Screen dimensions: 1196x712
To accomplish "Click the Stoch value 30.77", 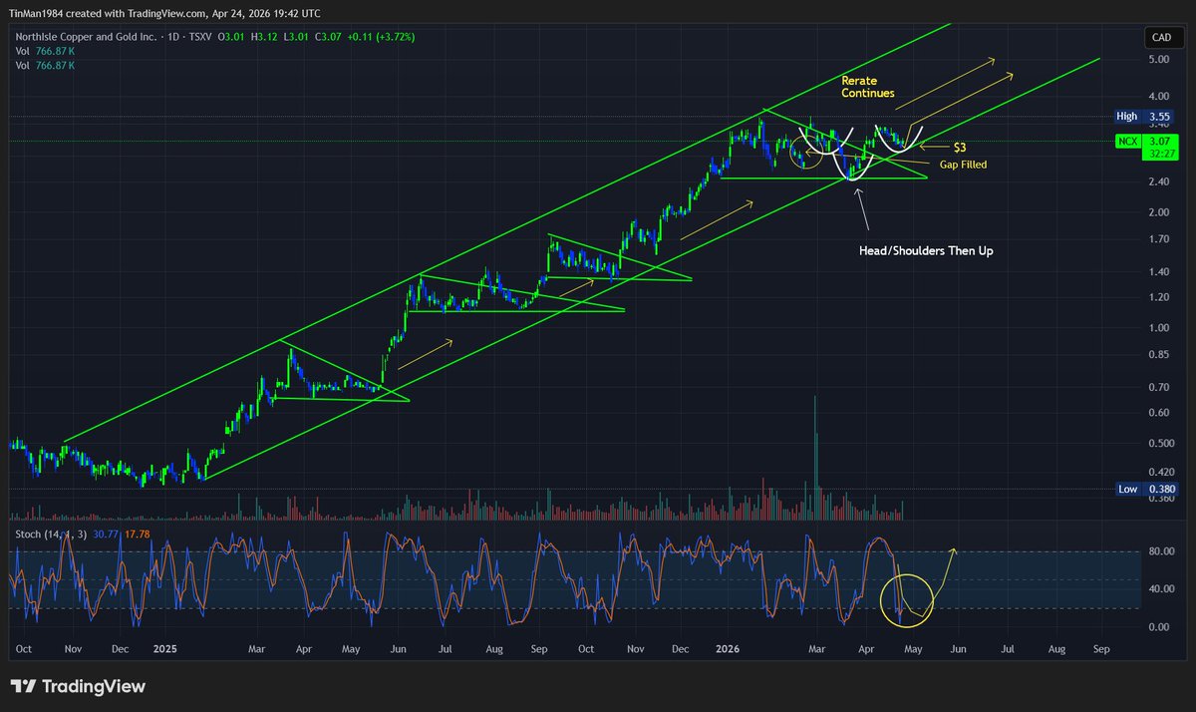I will [x=105, y=535].
